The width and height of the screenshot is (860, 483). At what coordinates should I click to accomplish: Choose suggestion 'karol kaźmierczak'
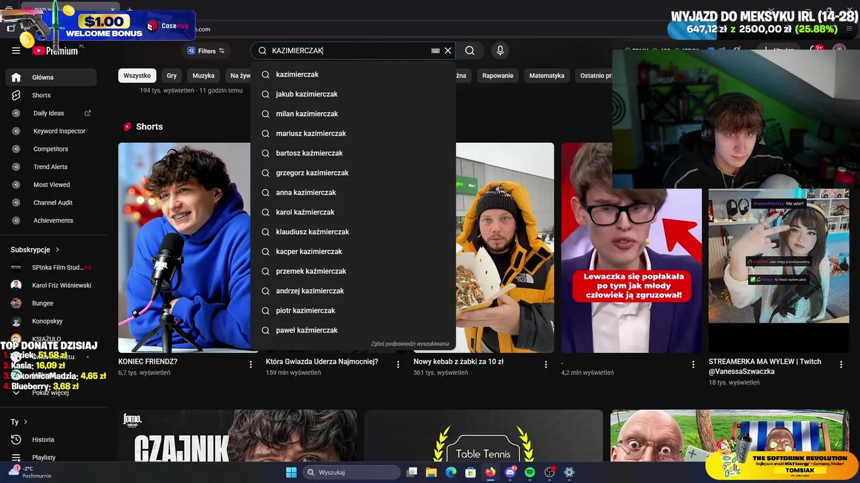[x=353, y=212]
